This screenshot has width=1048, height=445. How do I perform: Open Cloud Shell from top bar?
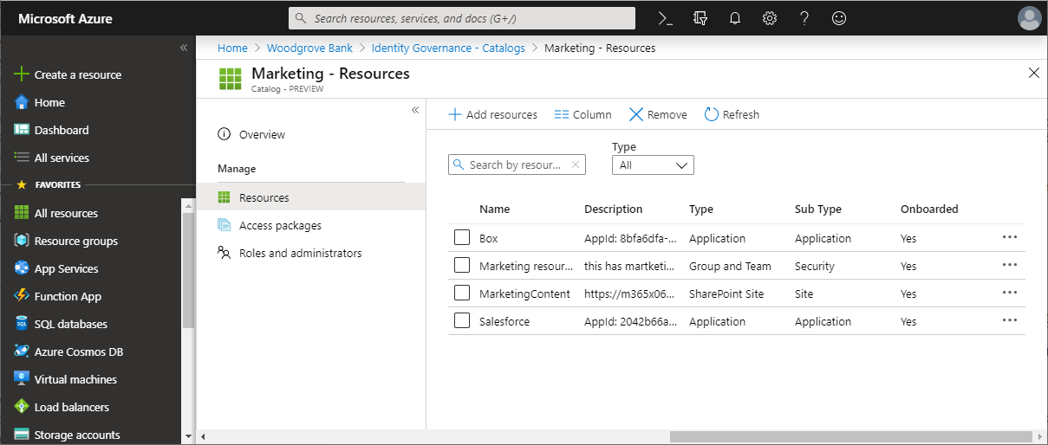pos(666,18)
